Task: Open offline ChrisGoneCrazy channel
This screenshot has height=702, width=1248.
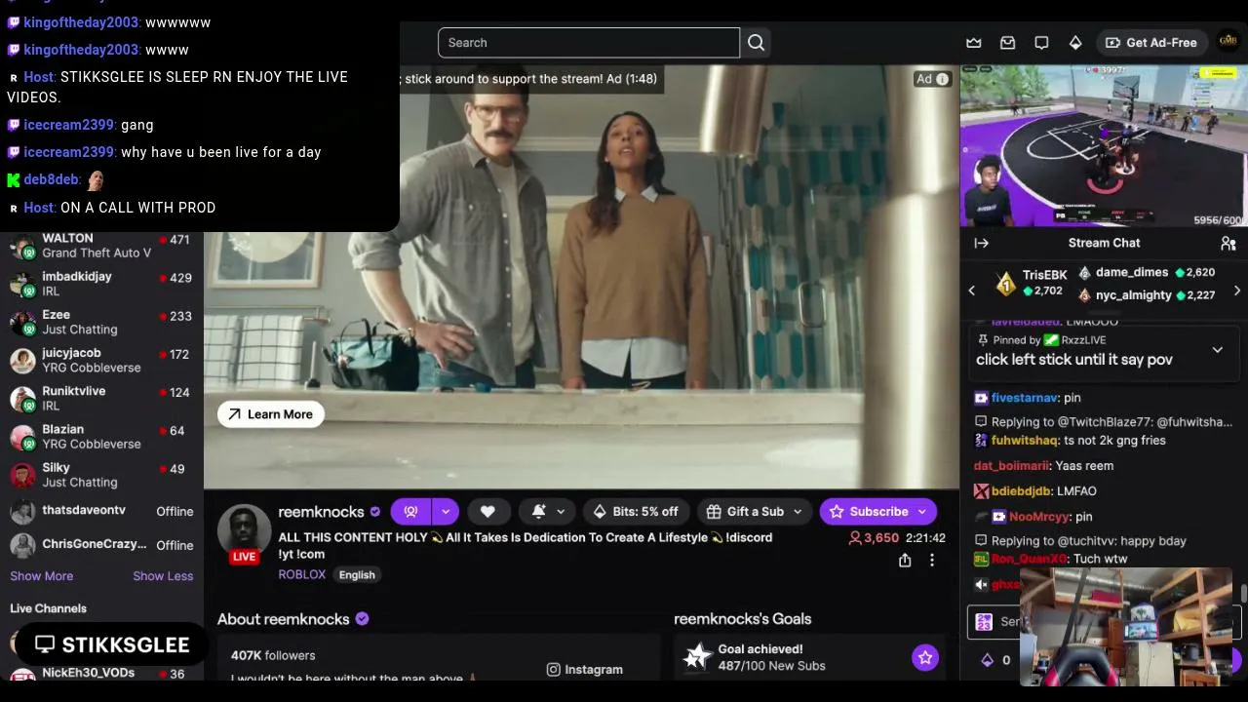Action: (x=101, y=544)
